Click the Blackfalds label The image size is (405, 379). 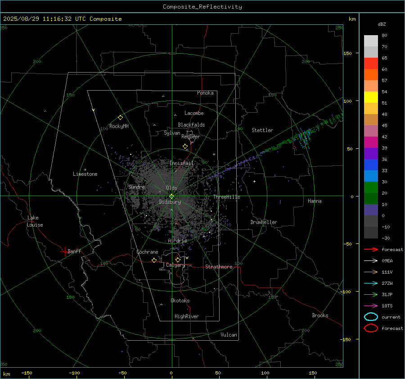coord(191,125)
